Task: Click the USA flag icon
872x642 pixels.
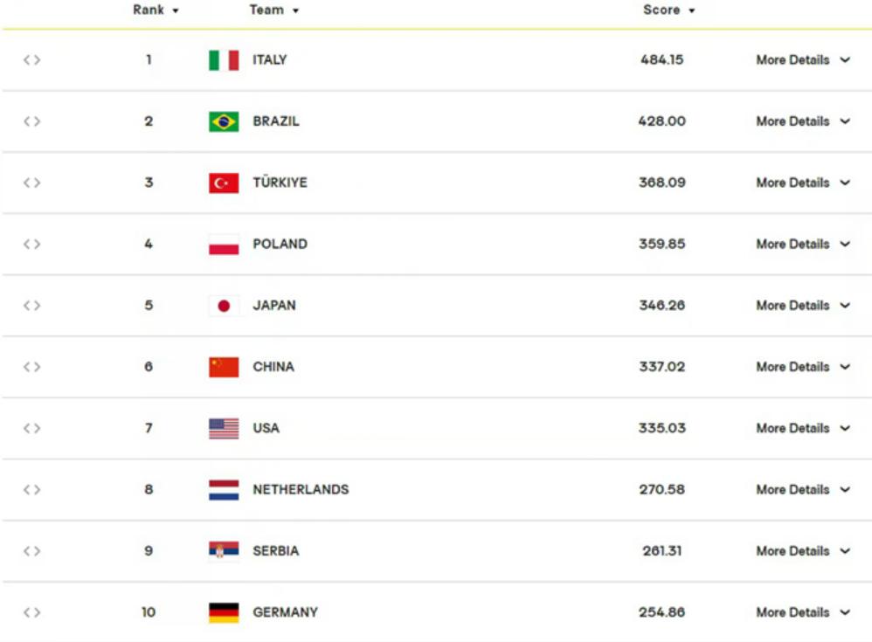Action: pyautogui.click(x=224, y=429)
